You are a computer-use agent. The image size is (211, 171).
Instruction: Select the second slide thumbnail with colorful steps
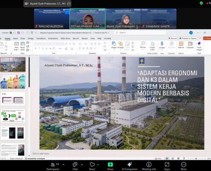[x=13, y=82]
